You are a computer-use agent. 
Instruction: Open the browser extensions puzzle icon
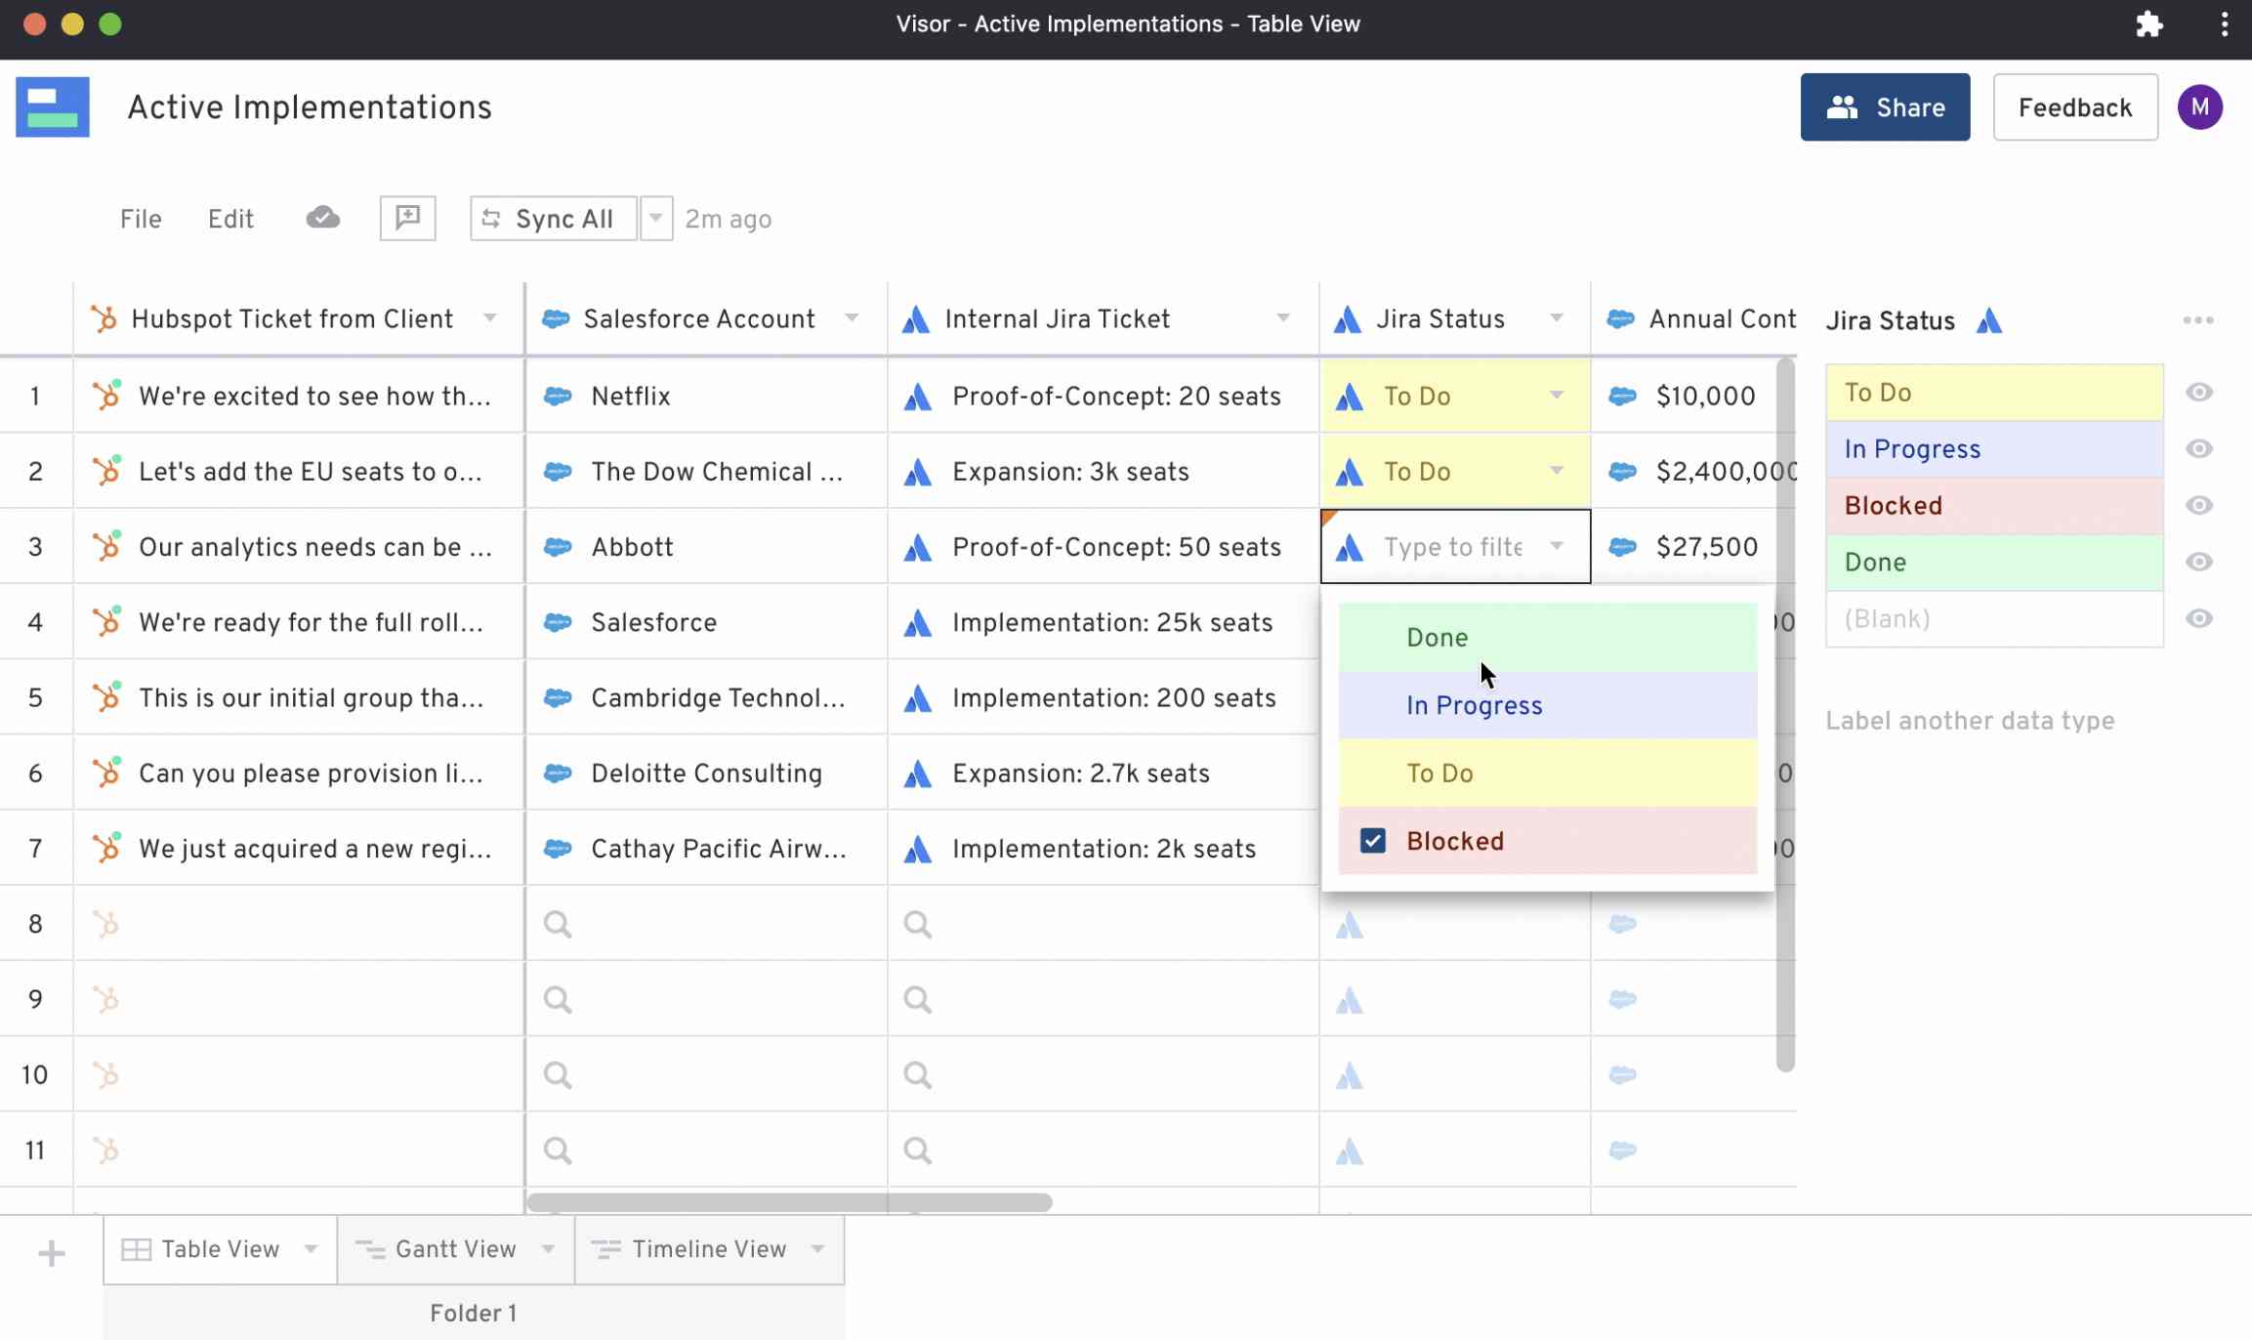pos(2148,23)
